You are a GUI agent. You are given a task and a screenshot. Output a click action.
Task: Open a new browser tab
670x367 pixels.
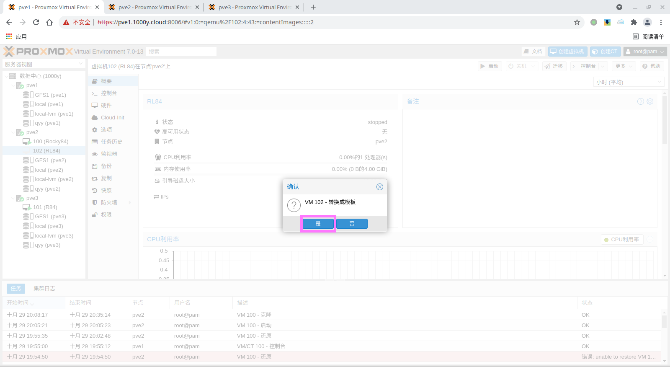(x=313, y=7)
